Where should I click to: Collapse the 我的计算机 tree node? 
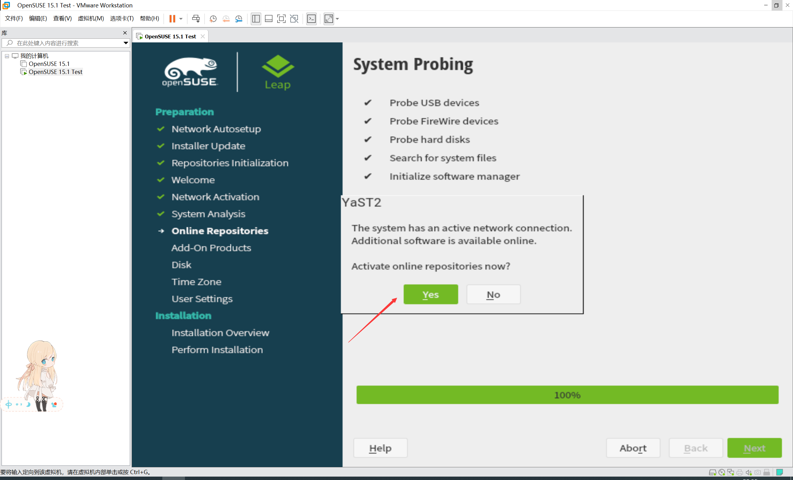pyautogui.click(x=7, y=56)
